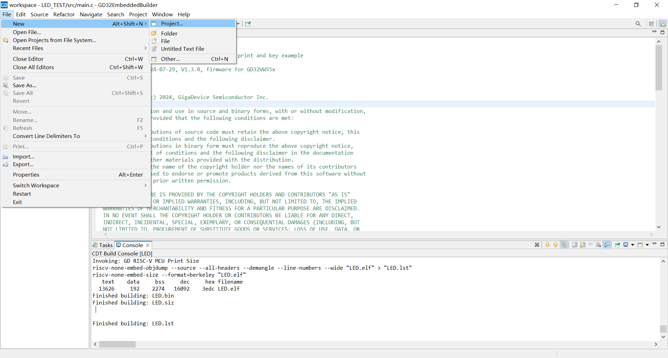Image resolution: width=668 pixels, height=358 pixels.
Task: Click the Next Error down arrow icon
Action: click(x=548, y=245)
